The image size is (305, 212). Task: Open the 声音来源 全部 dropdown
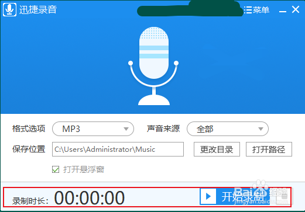(x=228, y=129)
